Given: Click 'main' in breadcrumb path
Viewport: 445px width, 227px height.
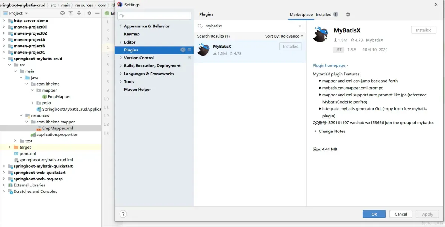Looking at the screenshot, I should (x=65, y=5).
